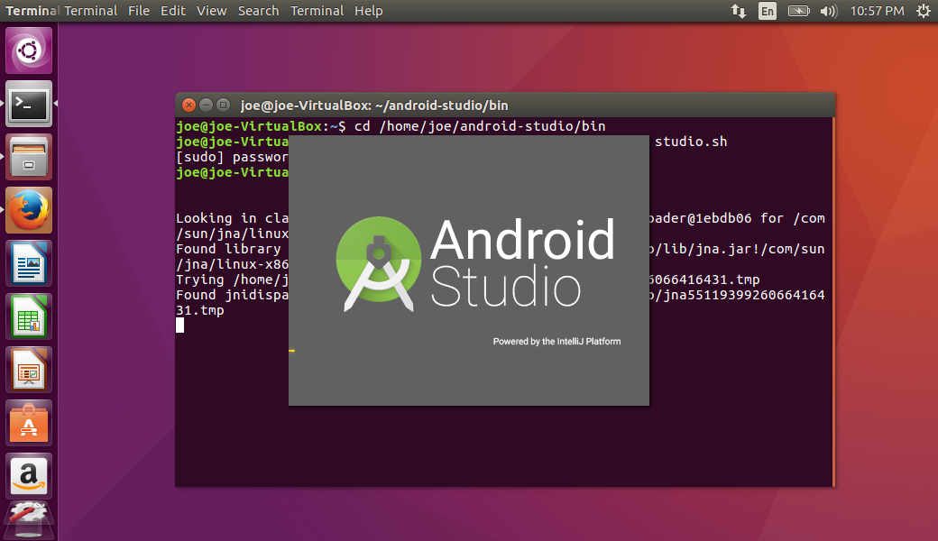
Task: Open the Files manager from the launcher
Action: click(x=29, y=157)
